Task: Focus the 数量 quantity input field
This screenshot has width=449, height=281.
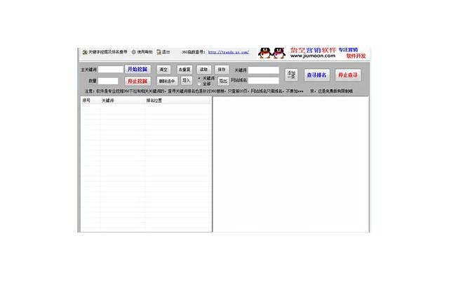Action: [x=108, y=81]
